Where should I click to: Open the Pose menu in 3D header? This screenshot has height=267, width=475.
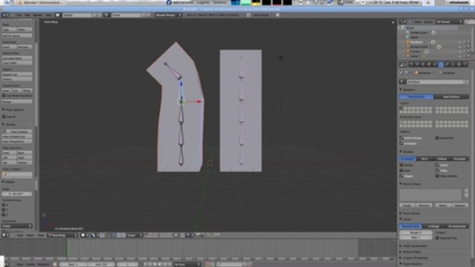[41, 235]
